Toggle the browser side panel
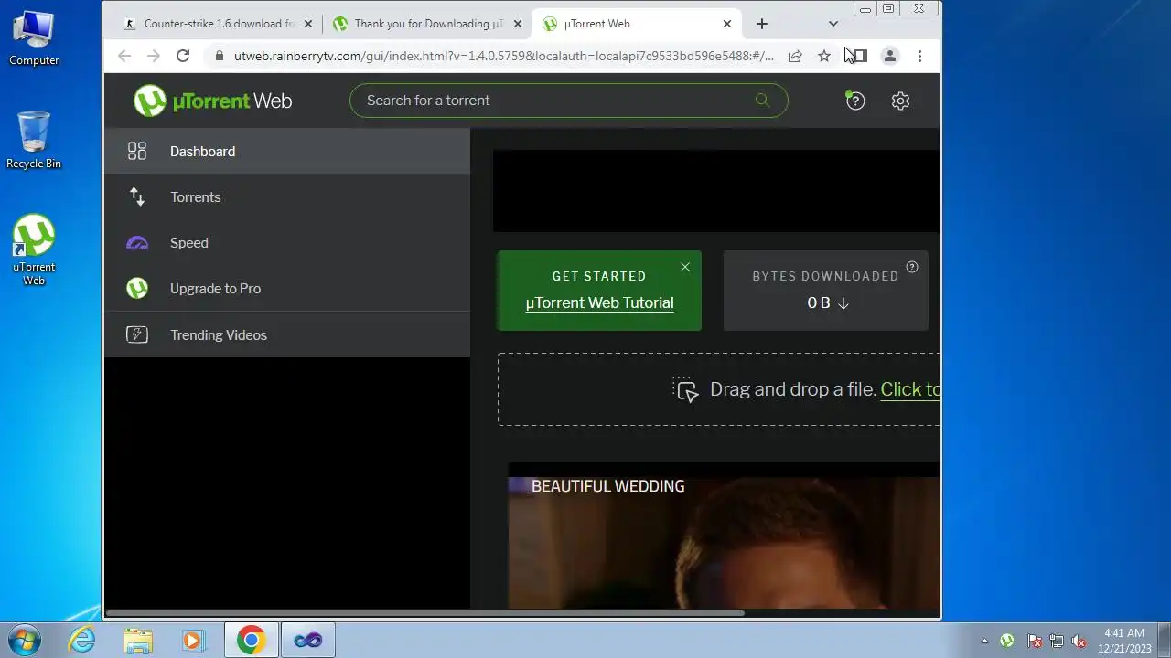1171x658 pixels. point(859,56)
